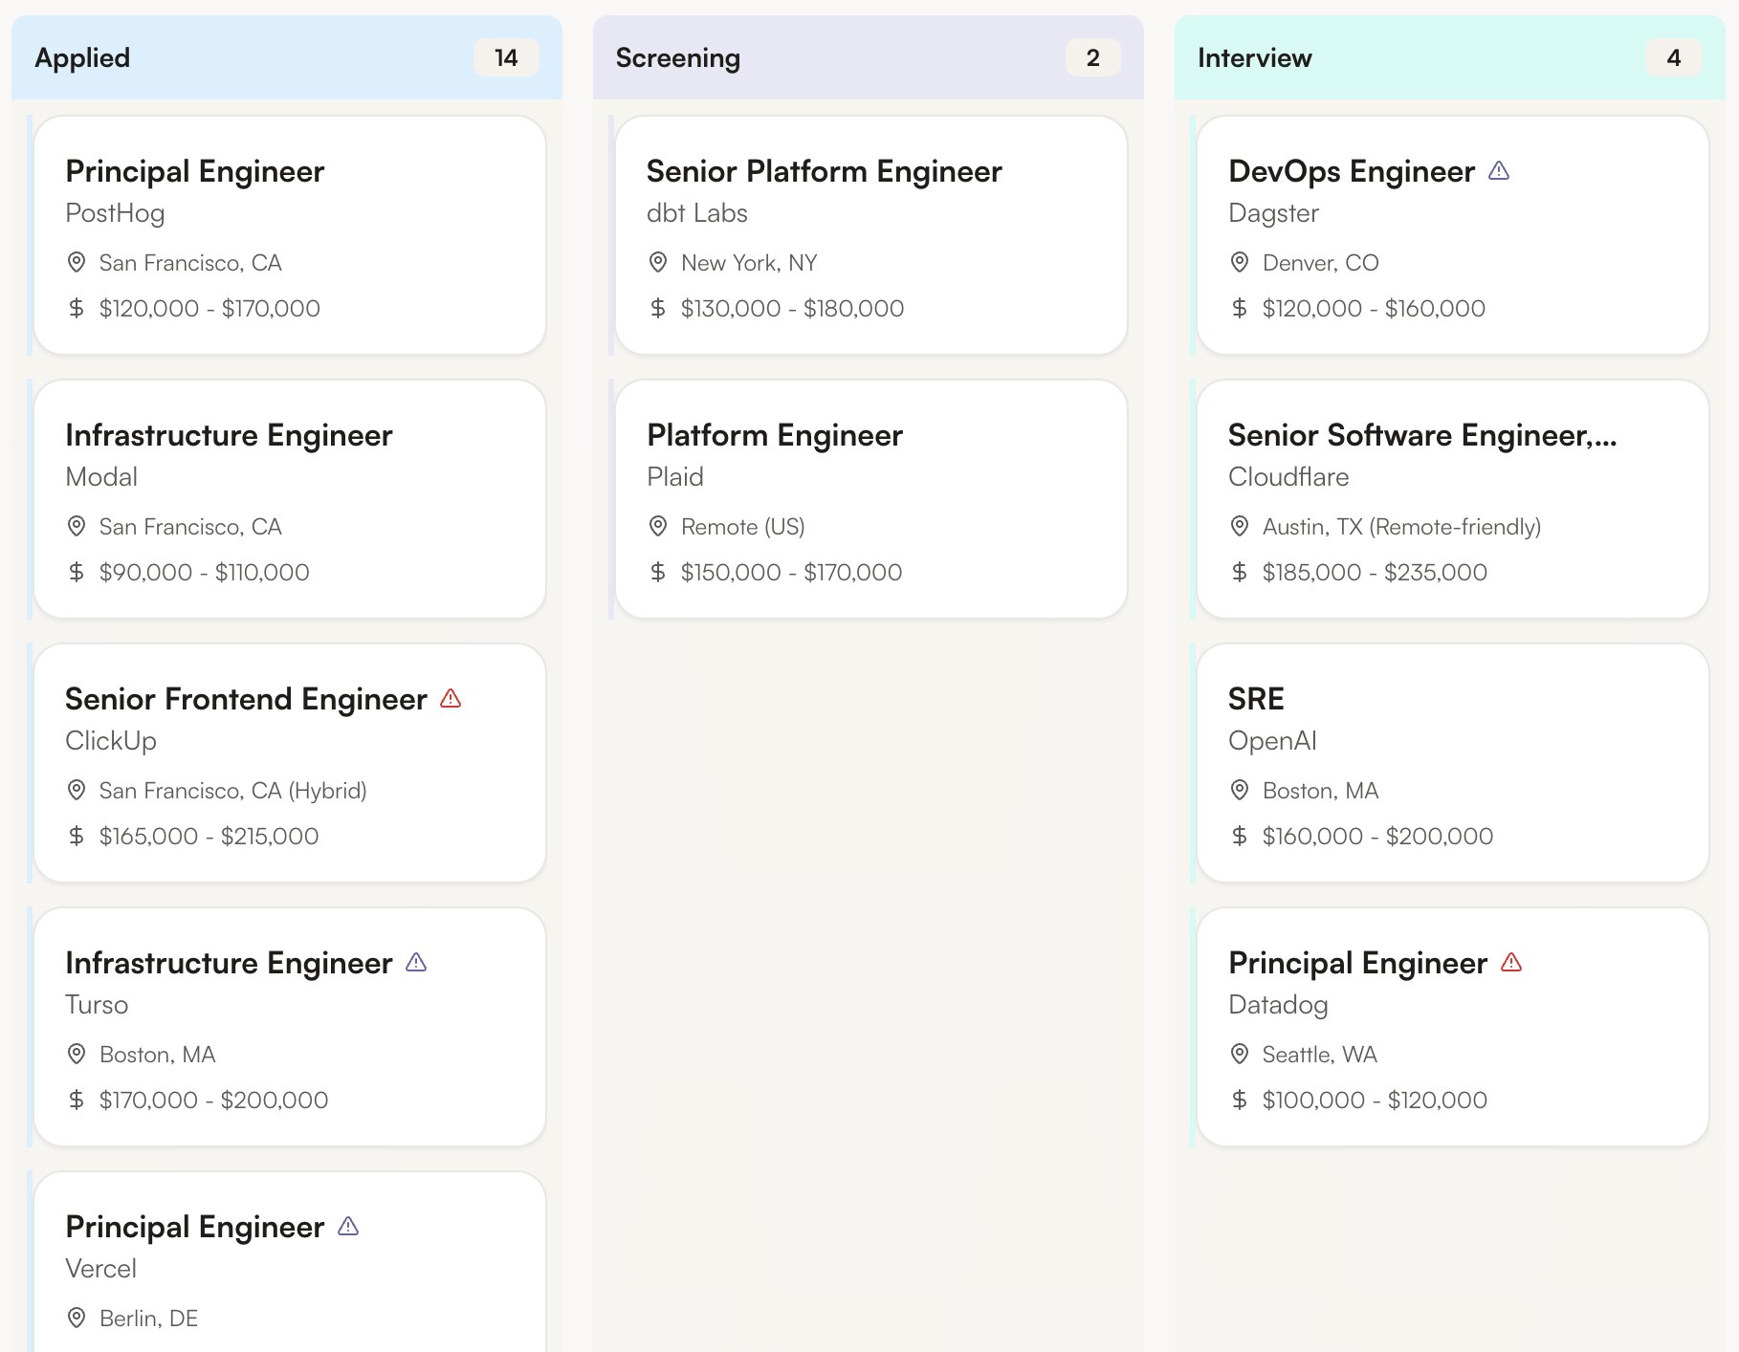Viewport: 1739px width, 1352px height.
Task: Click the Screening count badge 2
Action: pos(1093,57)
